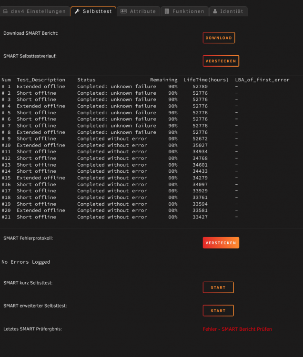Viewport: 303px width, 357px height.
Task: Click the drive icon on dev4 Einstellungen tab
Action: pos(5,11)
